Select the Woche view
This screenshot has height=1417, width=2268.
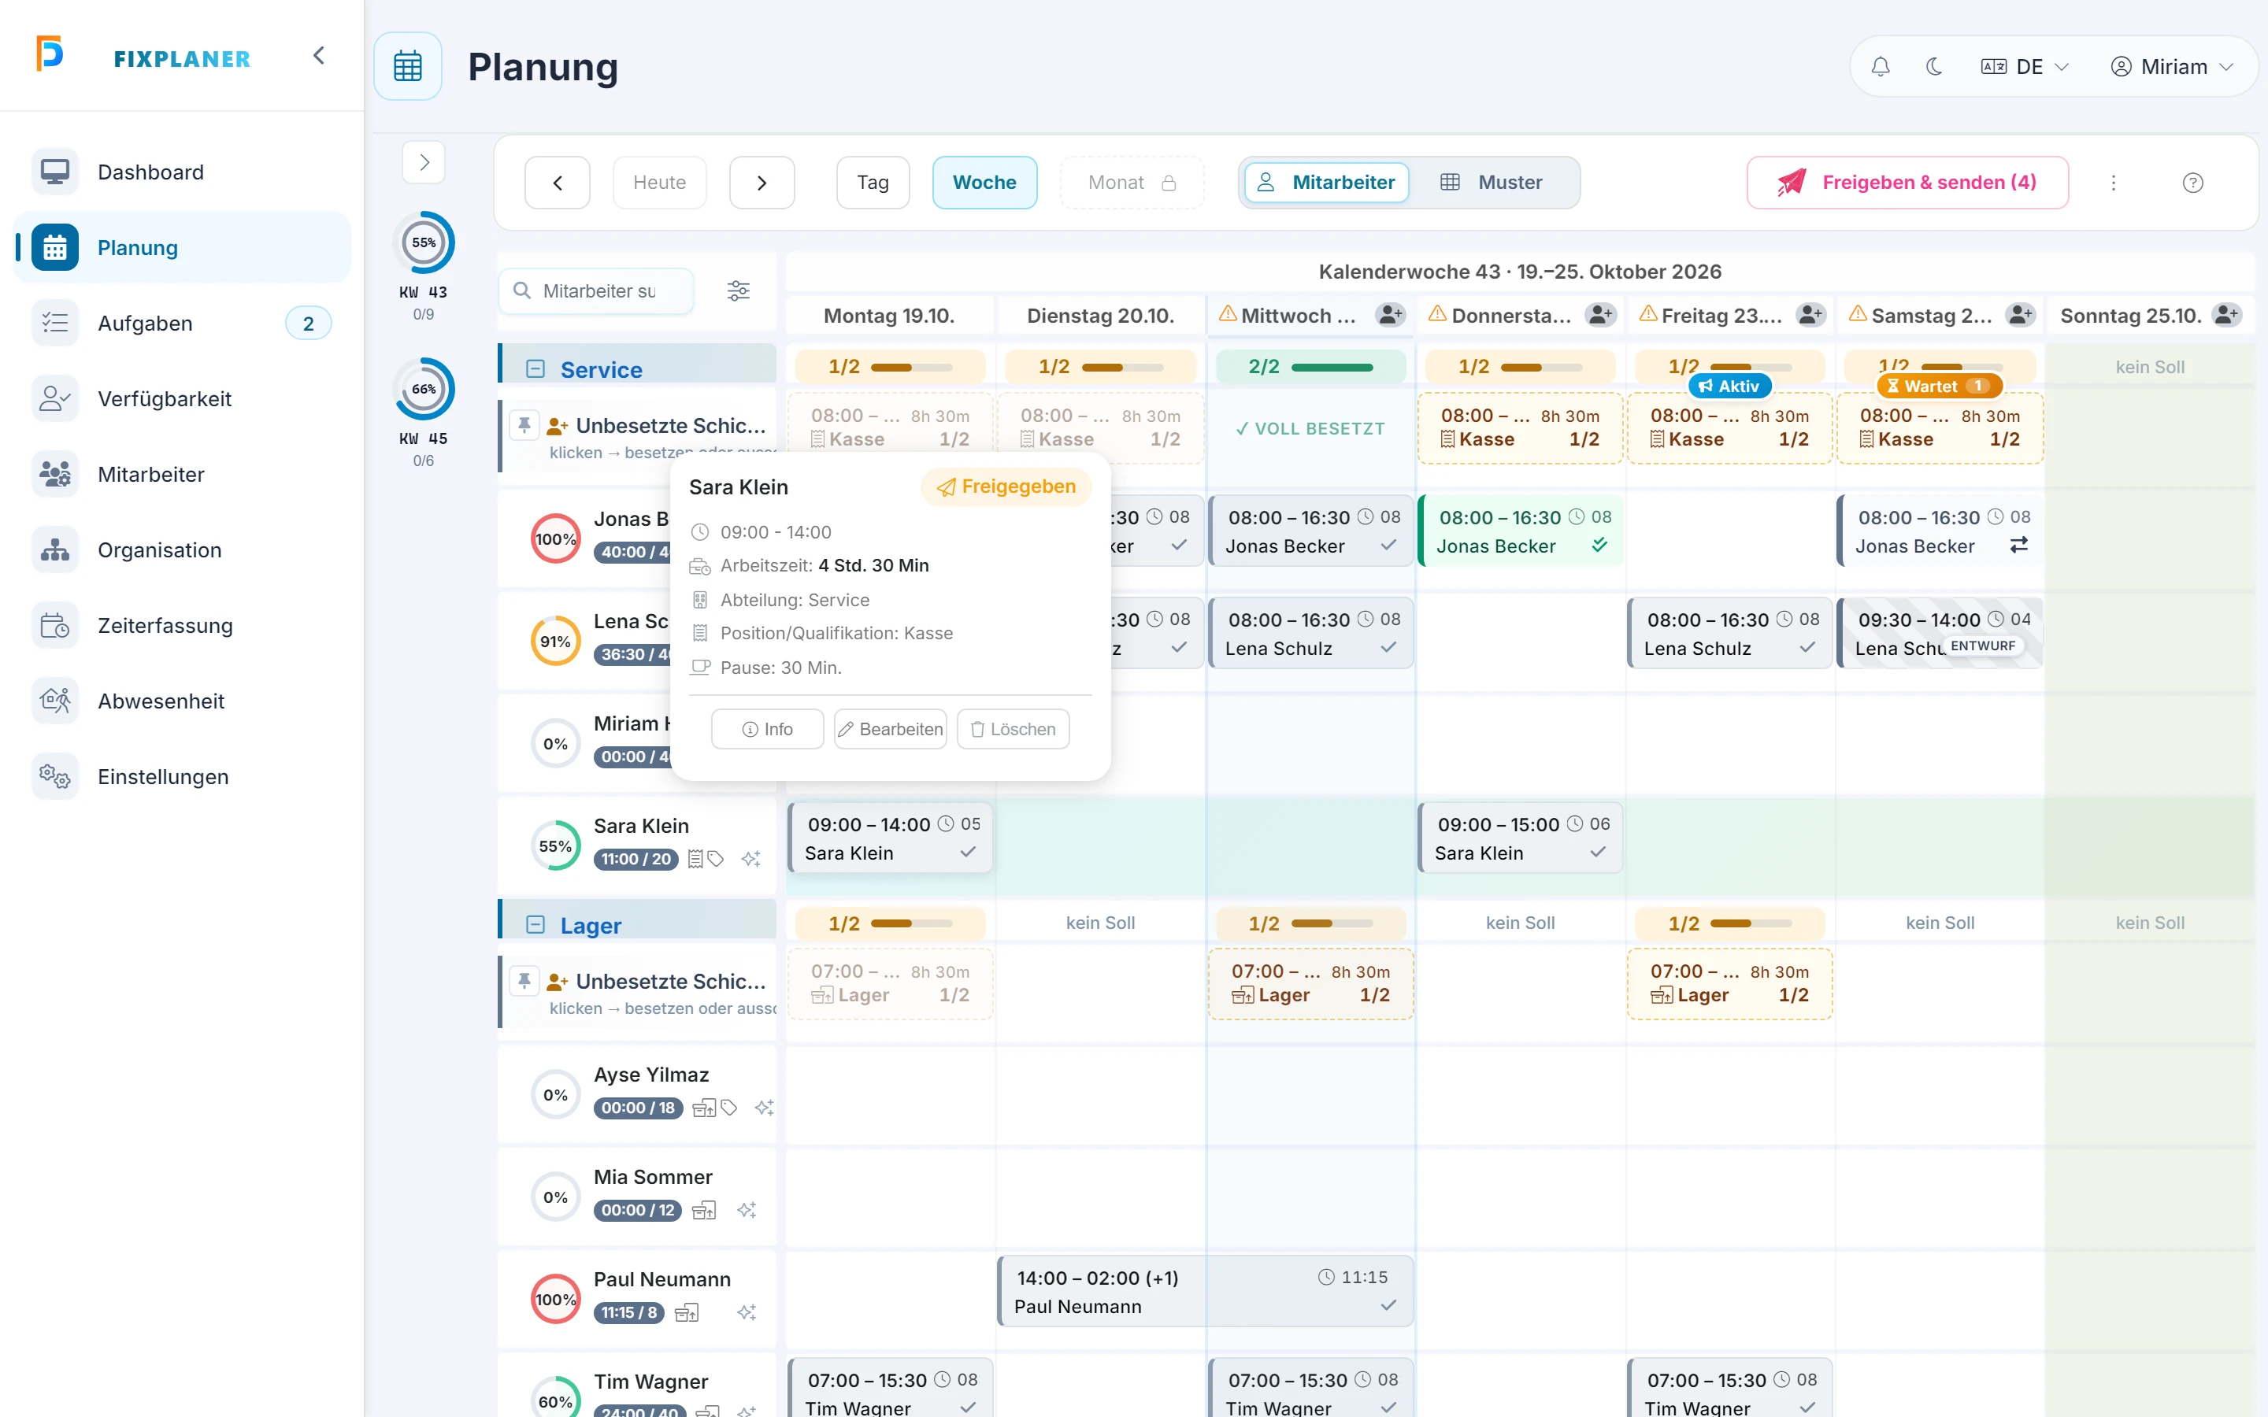pos(984,183)
